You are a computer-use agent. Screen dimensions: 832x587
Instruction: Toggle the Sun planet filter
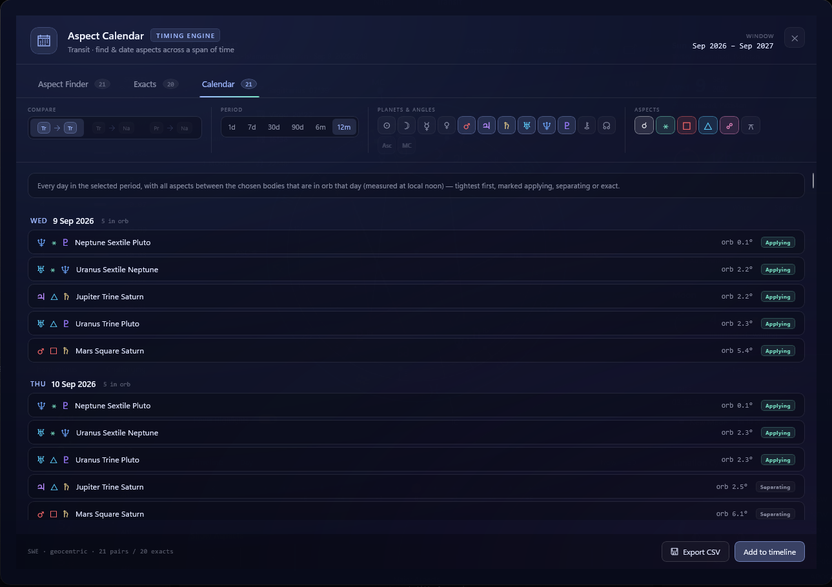tap(387, 126)
